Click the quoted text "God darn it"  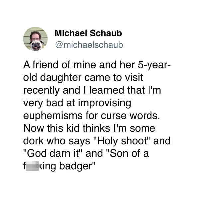click(53, 153)
